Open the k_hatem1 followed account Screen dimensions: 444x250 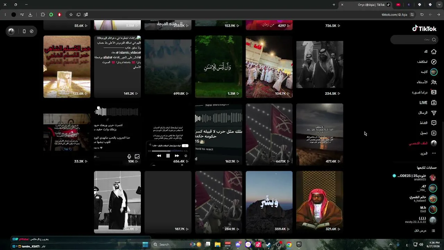[423, 199]
